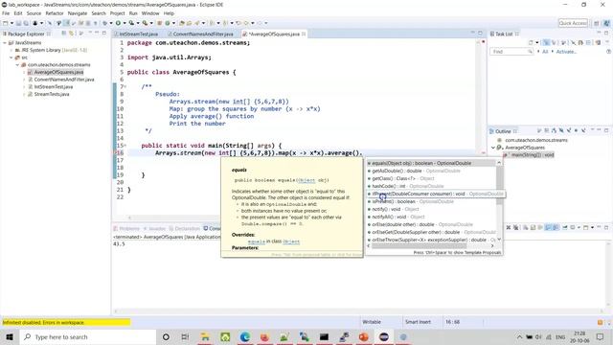Screen dimensions: 613x345
Task: Click the equals link under Overrides
Action: (x=257, y=241)
